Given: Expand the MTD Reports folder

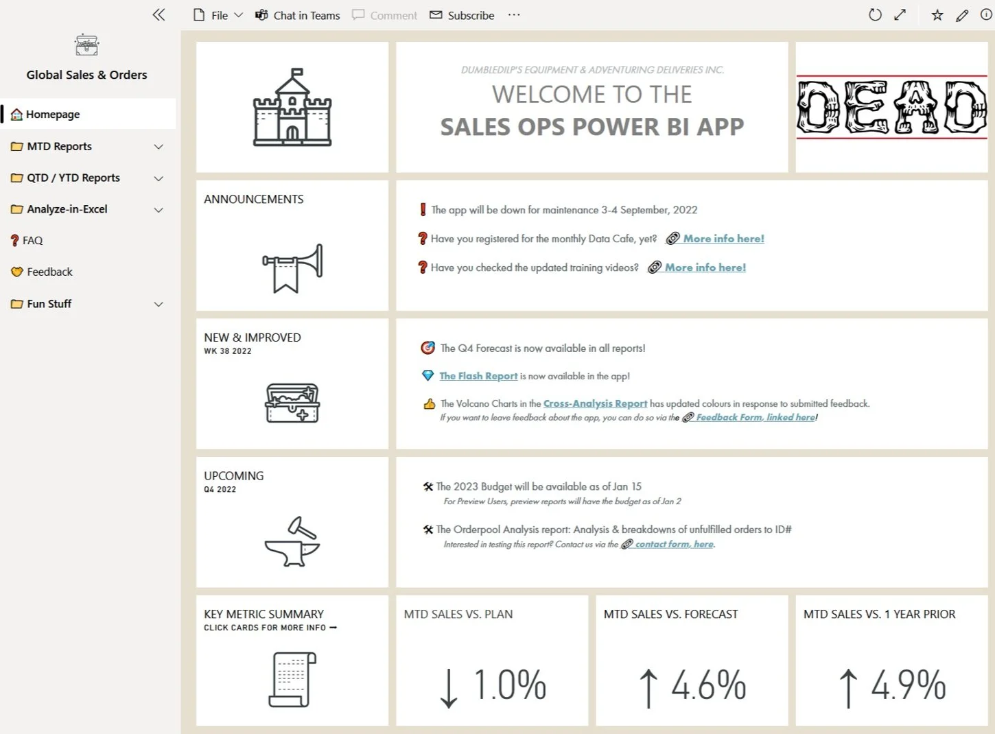Looking at the screenshot, I should 159,146.
